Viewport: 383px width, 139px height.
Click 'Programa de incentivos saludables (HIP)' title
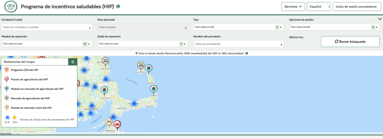point(67,7)
